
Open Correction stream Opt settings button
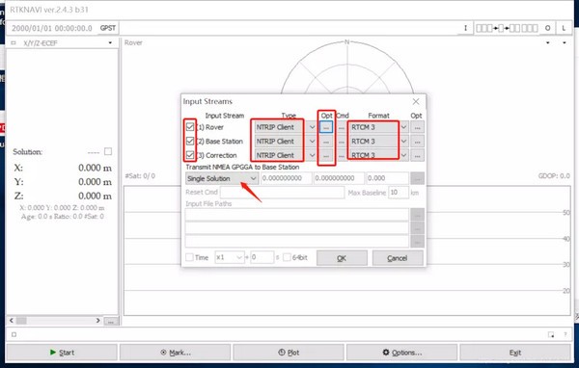(x=326, y=155)
